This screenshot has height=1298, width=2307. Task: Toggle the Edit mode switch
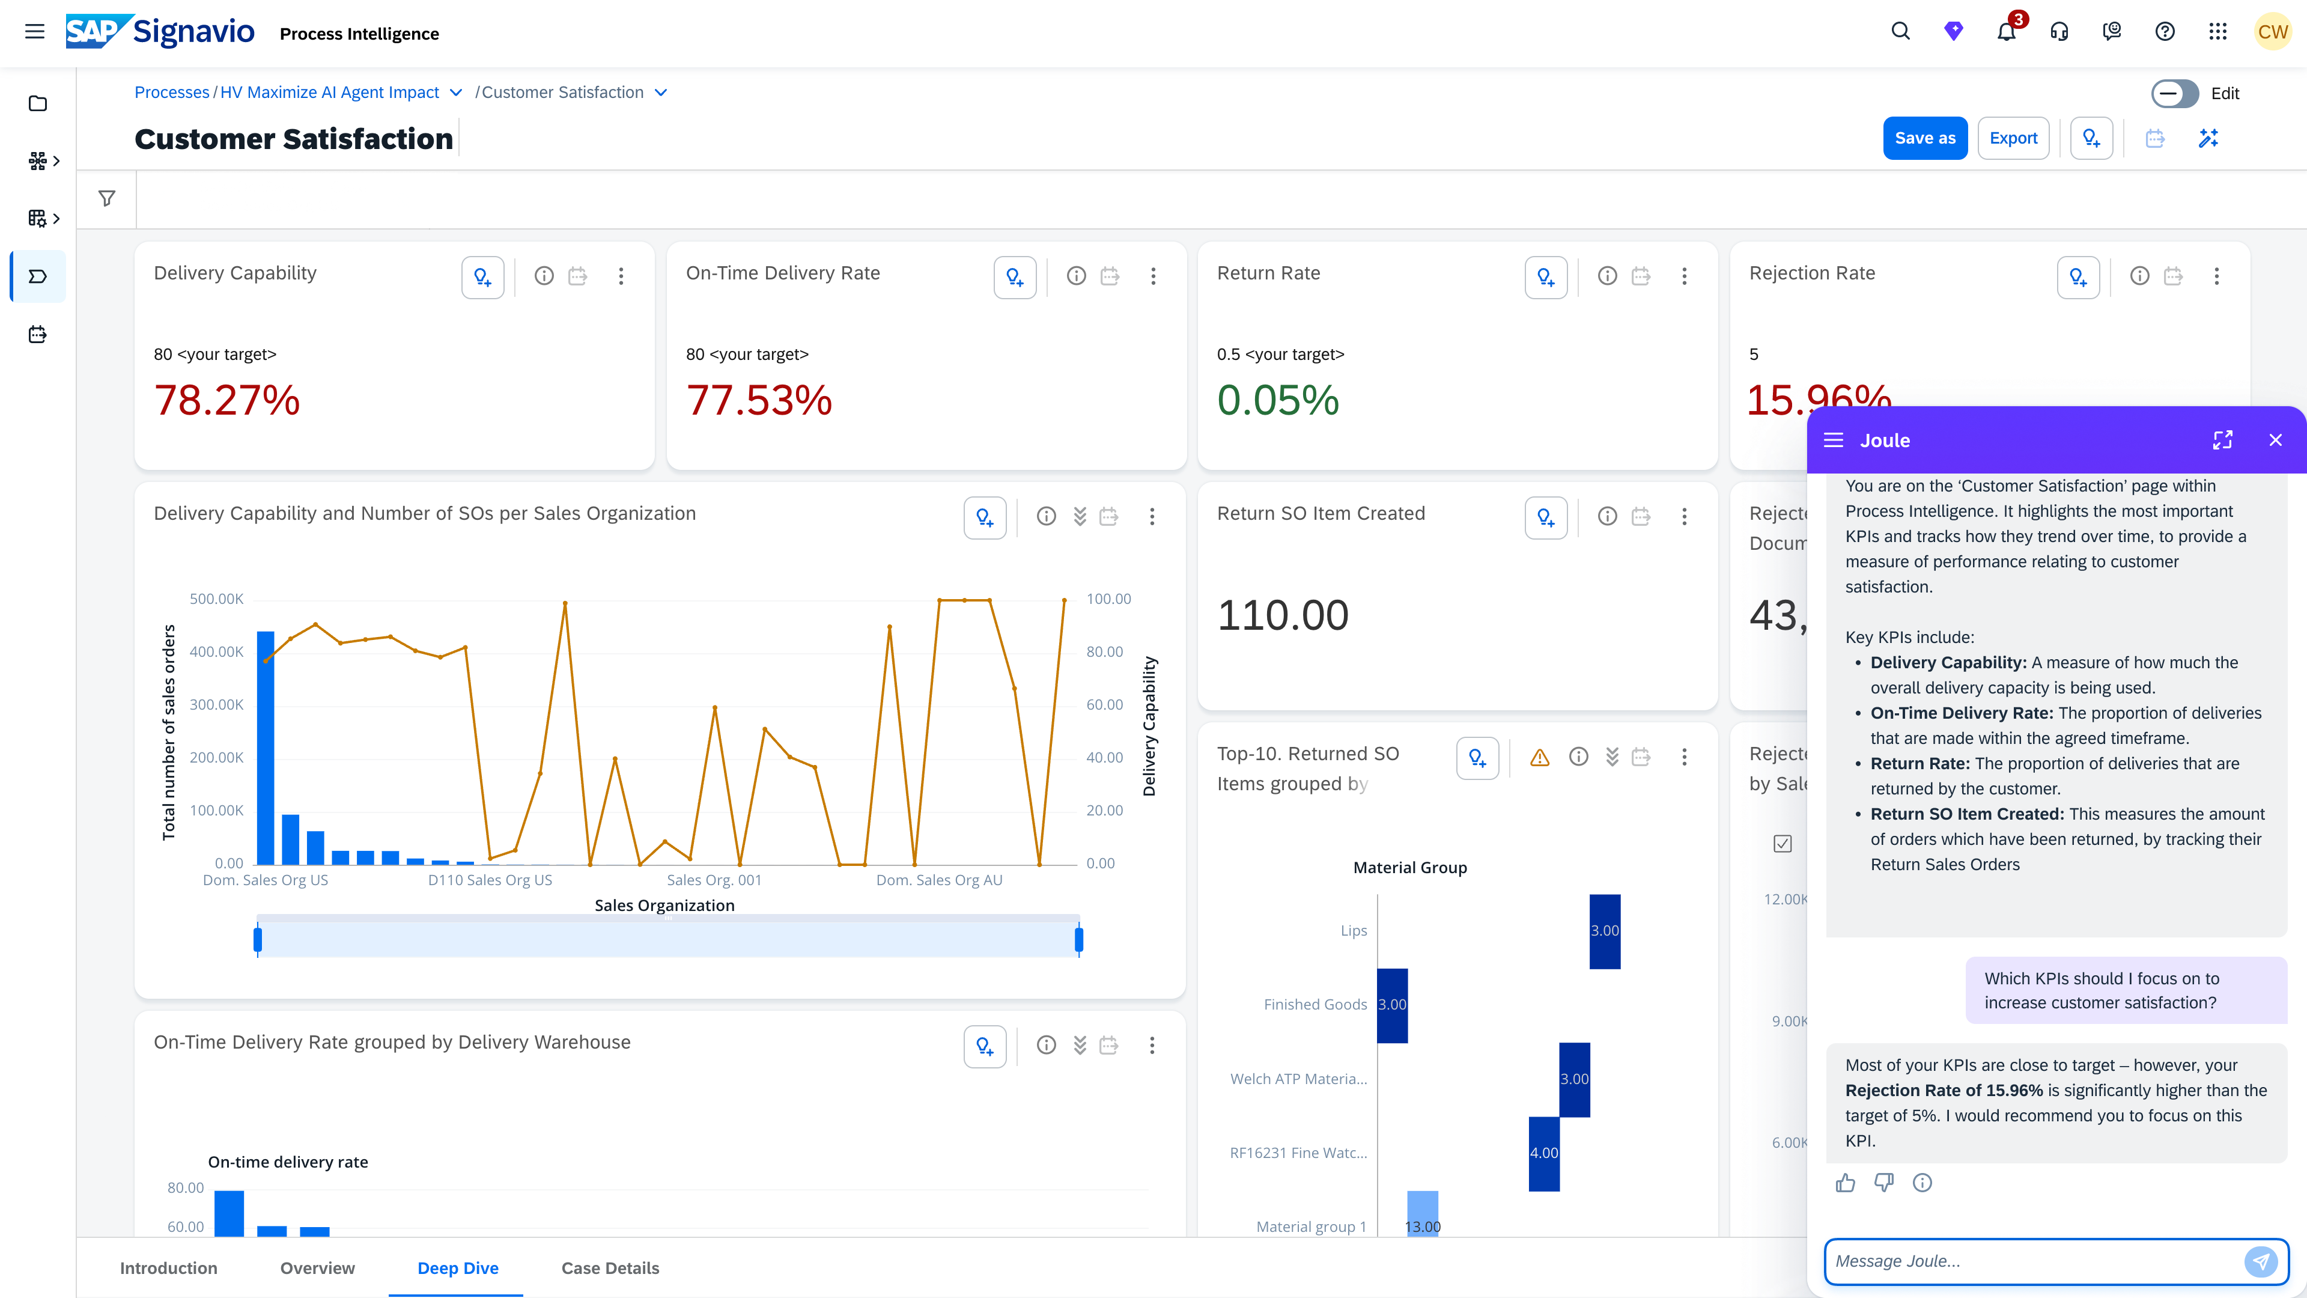(2174, 93)
